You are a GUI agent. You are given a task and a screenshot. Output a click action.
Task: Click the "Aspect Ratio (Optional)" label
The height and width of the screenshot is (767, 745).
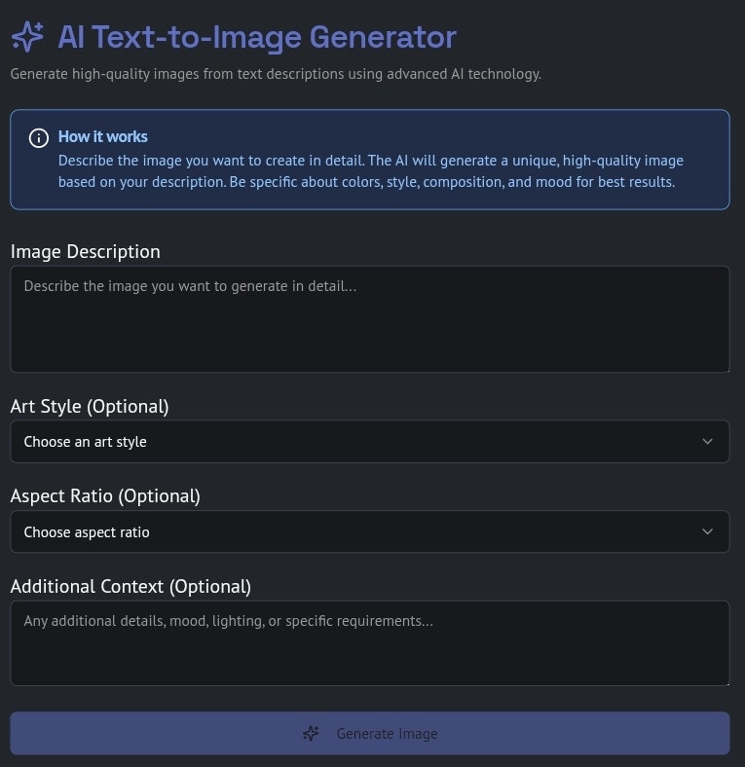pyautogui.click(x=105, y=495)
